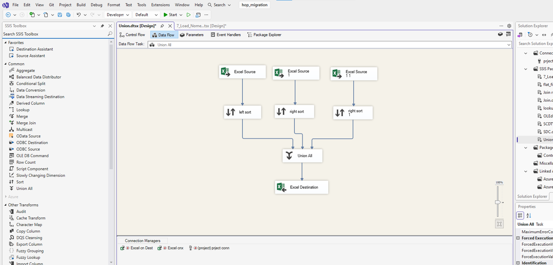The image size is (553, 265).
Task: Collapse the Favorites toolbox group
Action: point(6,43)
